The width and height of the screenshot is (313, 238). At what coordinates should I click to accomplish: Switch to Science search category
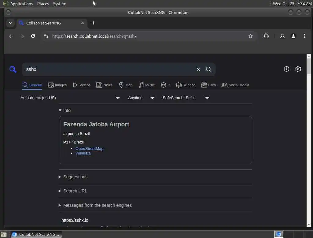tap(185, 85)
